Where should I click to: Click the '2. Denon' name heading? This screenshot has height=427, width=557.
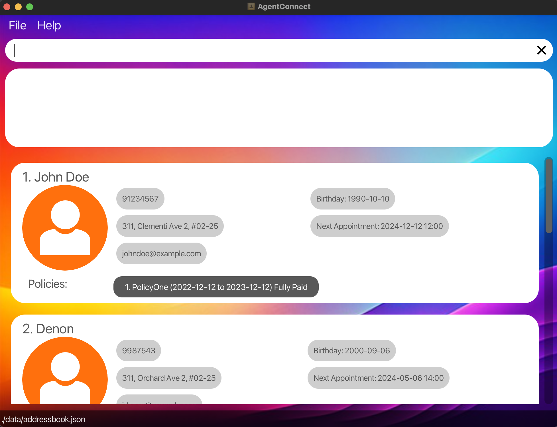(x=48, y=329)
